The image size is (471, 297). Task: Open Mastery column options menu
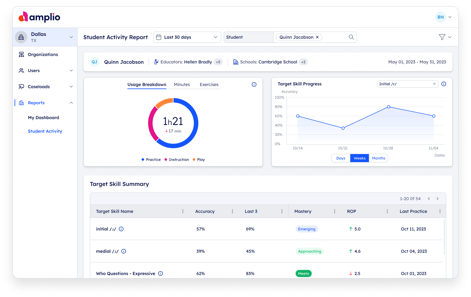pos(335,211)
